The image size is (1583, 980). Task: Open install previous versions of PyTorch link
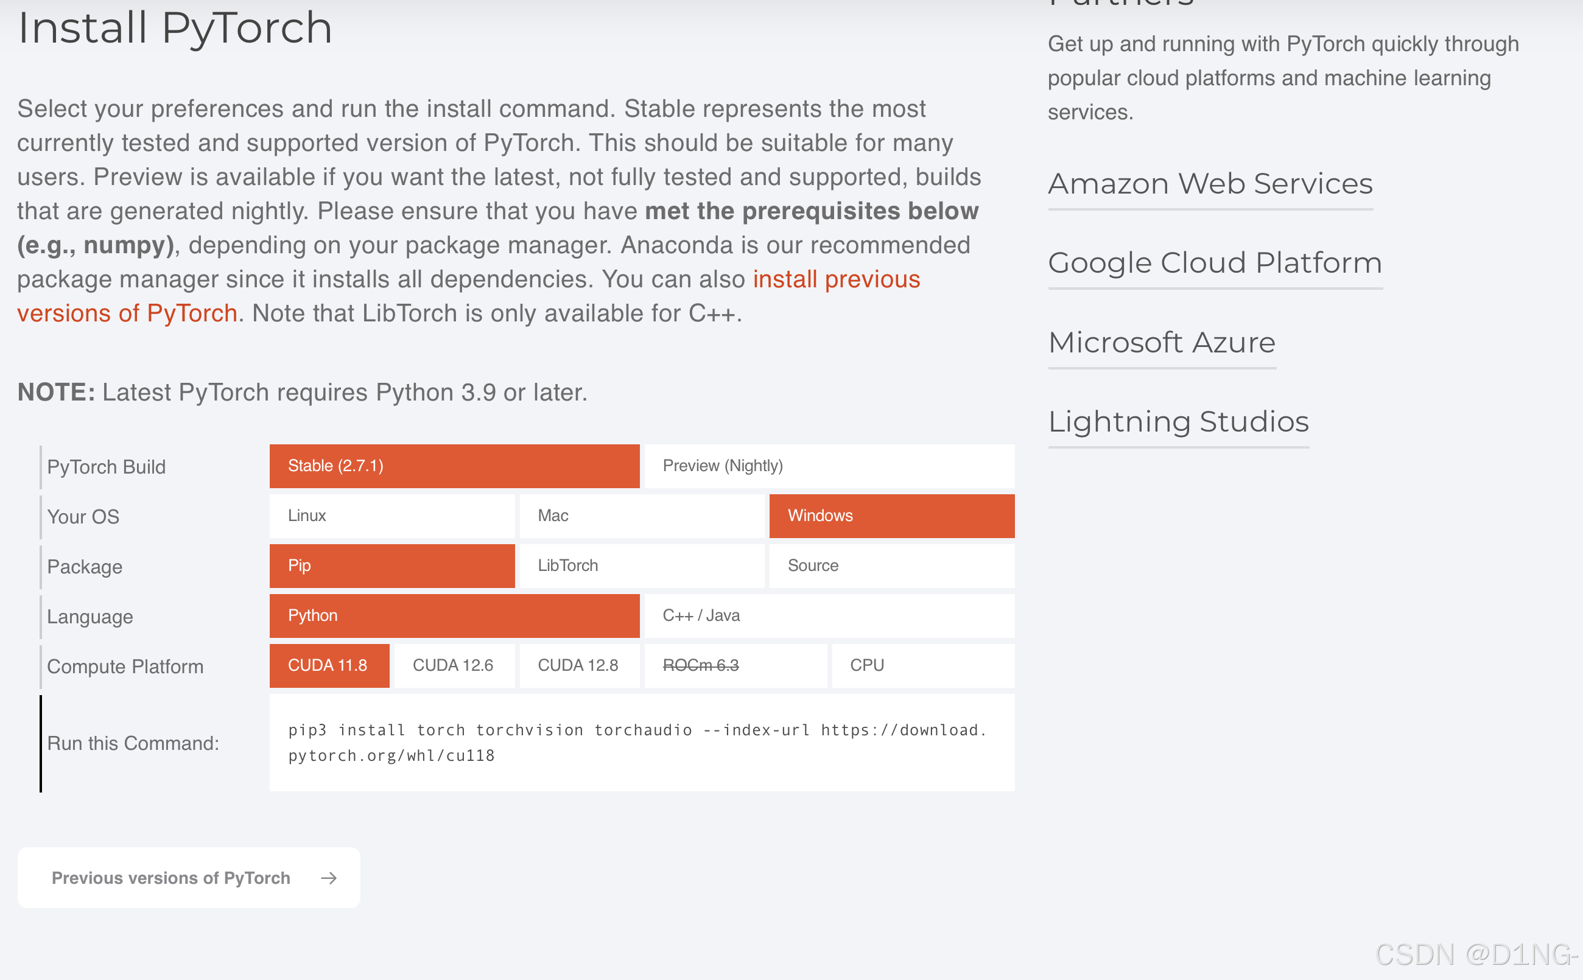point(835,279)
